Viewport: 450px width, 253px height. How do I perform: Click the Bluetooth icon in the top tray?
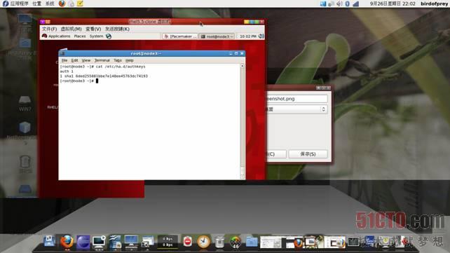347,4
